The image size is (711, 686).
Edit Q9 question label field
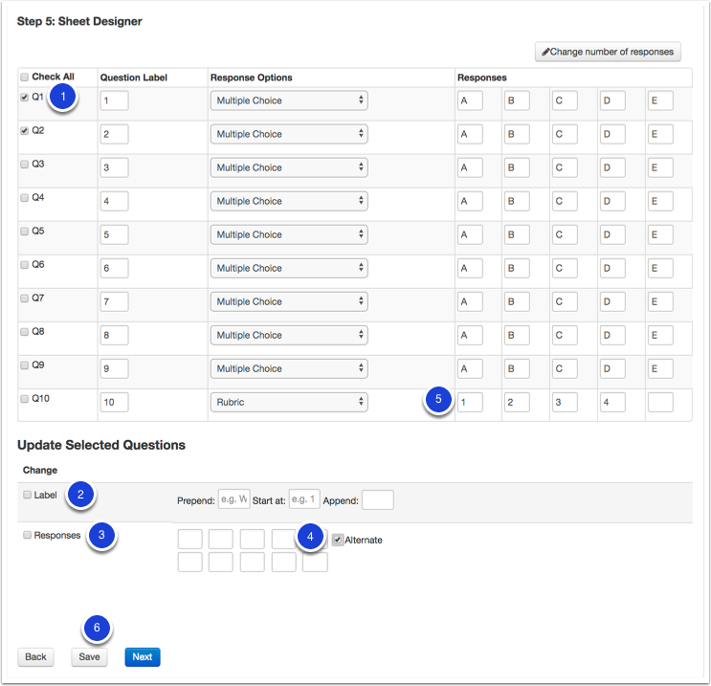tap(114, 369)
